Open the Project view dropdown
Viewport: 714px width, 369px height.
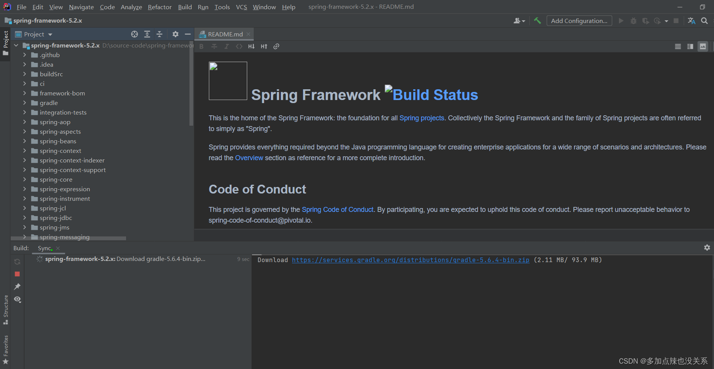[x=34, y=34]
